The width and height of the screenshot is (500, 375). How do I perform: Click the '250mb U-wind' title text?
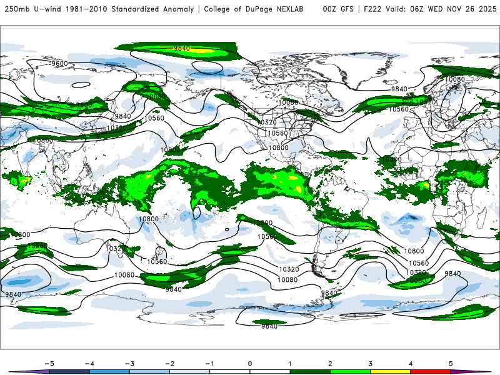pyautogui.click(x=33, y=9)
